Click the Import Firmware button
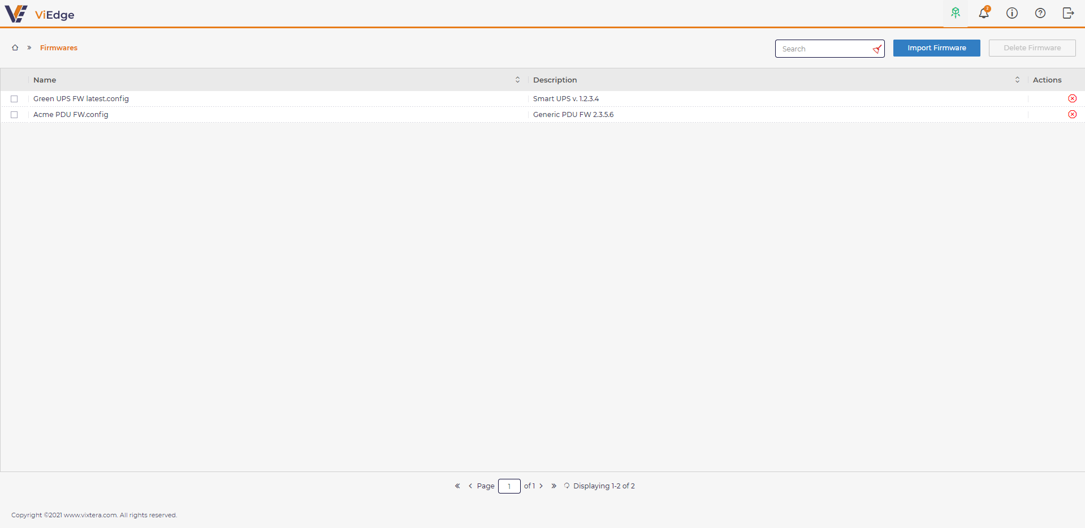 [x=936, y=48]
